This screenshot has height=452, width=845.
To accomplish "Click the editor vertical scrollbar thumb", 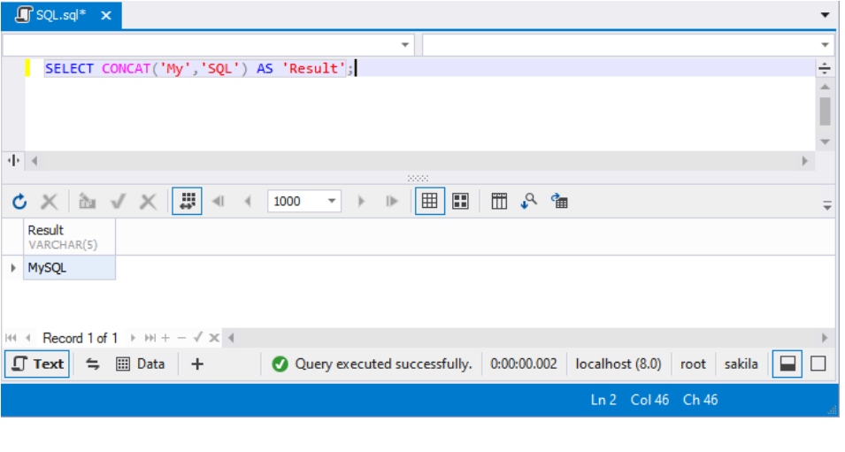I will 825,111.
